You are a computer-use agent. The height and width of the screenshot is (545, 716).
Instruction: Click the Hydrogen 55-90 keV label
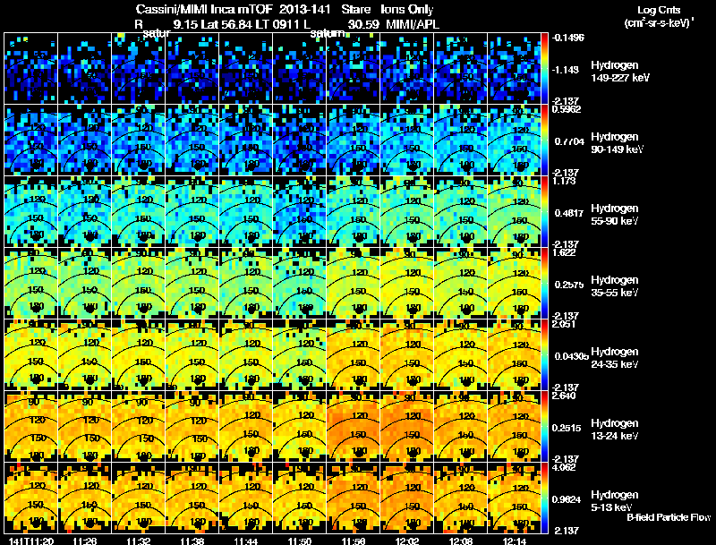[615, 215]
